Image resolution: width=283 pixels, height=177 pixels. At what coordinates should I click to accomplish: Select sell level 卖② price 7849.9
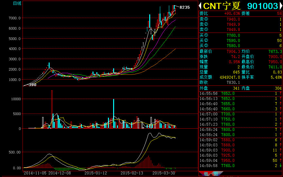tap(233, 24)
